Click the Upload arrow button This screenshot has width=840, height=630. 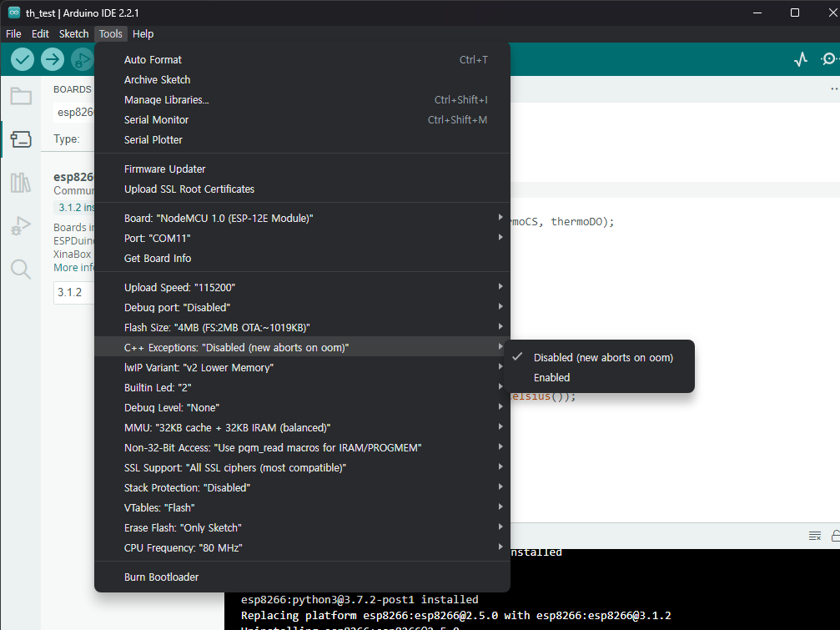tap(53, 59)
